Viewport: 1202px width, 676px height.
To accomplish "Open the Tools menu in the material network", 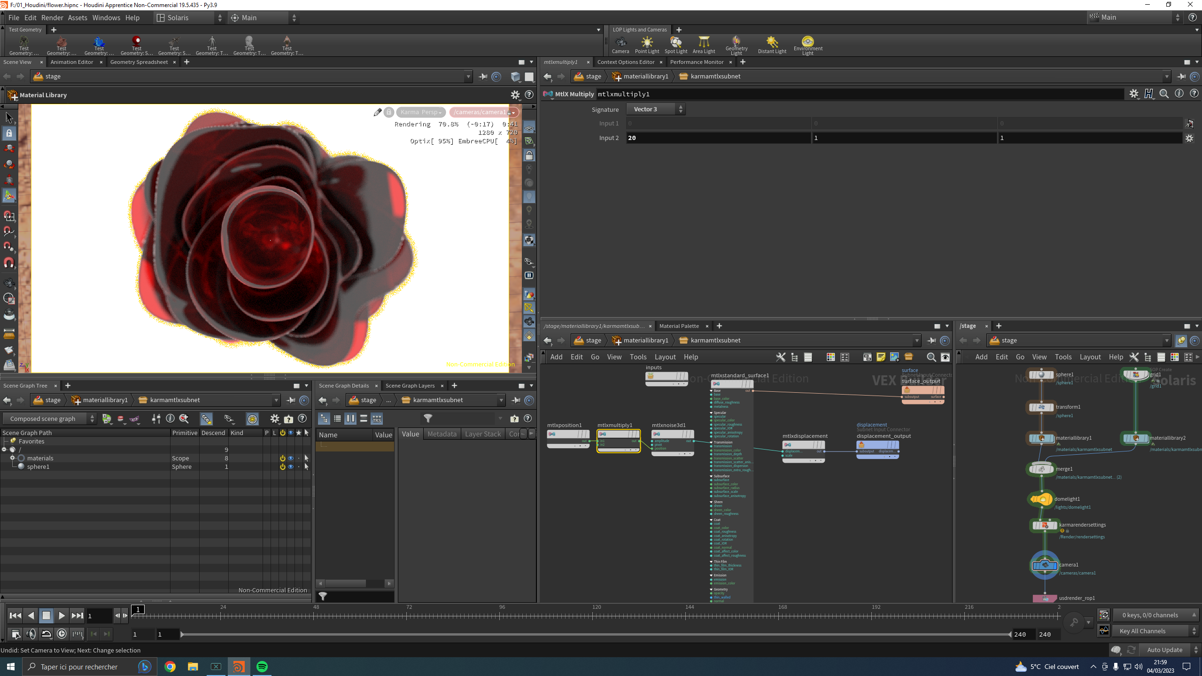I will [x=638, y=357].
